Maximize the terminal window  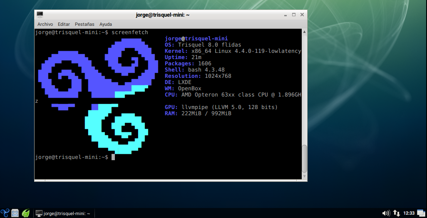click(x=293, y=15)
